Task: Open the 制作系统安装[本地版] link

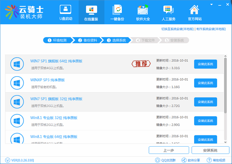Action: pyautogui.click(x=211, y=29)
